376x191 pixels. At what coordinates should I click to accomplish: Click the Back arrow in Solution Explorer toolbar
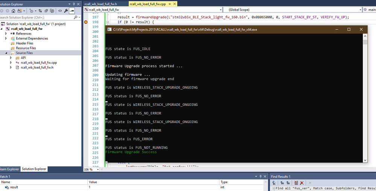pyautogui.click(x=2, y=11)
